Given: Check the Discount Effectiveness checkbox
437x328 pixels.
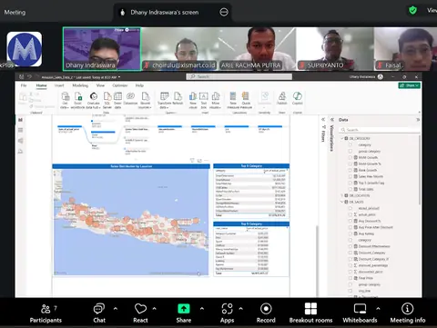Looking at the screenshot, I should pyautogui.click(x=351, y=246).
